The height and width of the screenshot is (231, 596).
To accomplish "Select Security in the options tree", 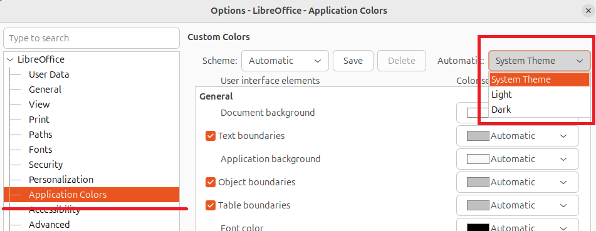I will 46,165.
